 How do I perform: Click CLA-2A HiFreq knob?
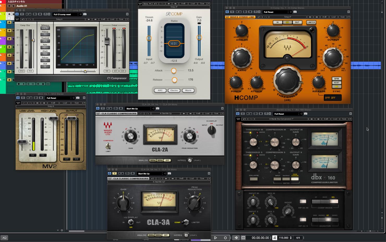[190, 160]
